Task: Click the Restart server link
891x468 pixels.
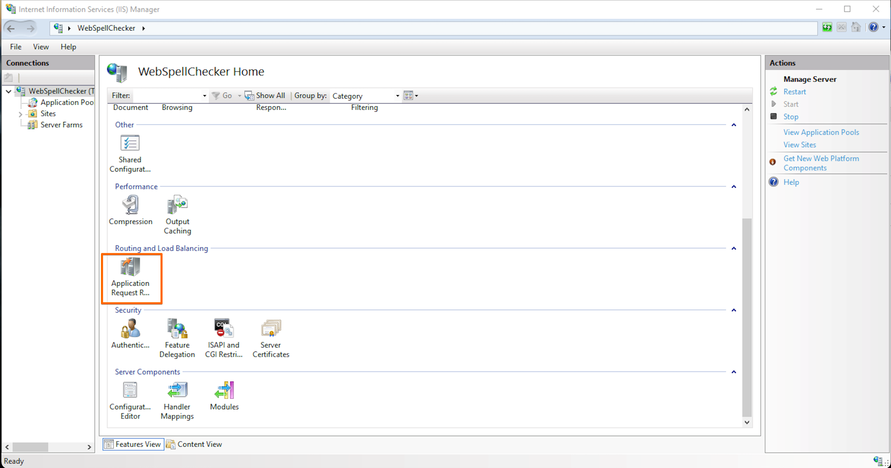Action: pyautogui.click(x=794, y=92)
